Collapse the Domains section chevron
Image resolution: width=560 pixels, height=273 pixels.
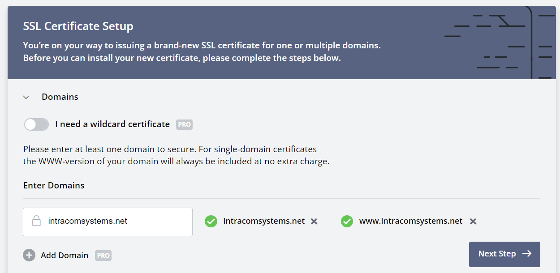26,97
